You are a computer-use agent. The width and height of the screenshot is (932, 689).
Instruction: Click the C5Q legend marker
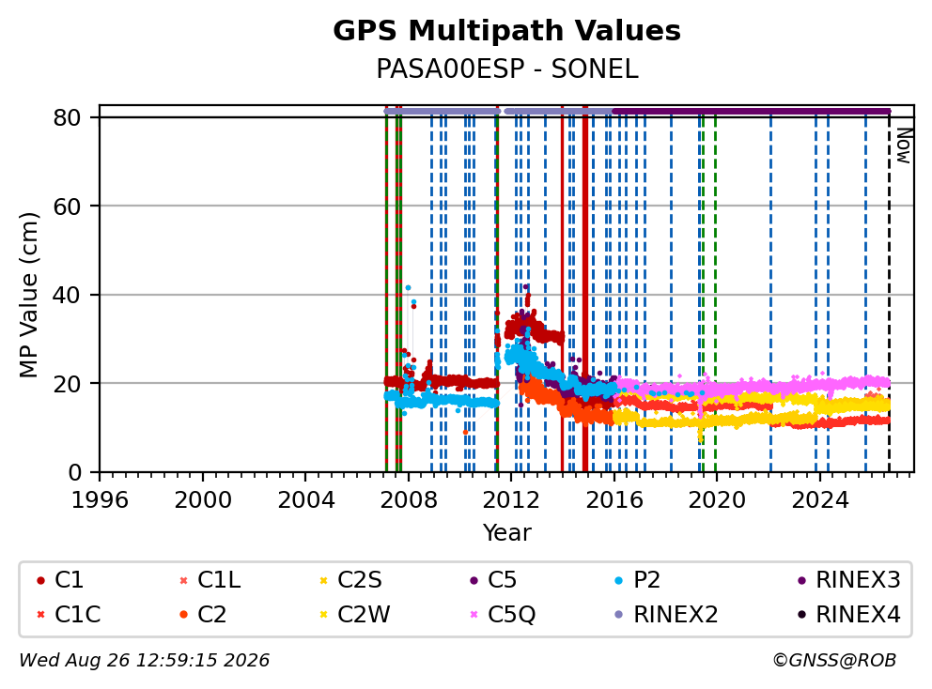pyautogui.click(x=474, y=615)
